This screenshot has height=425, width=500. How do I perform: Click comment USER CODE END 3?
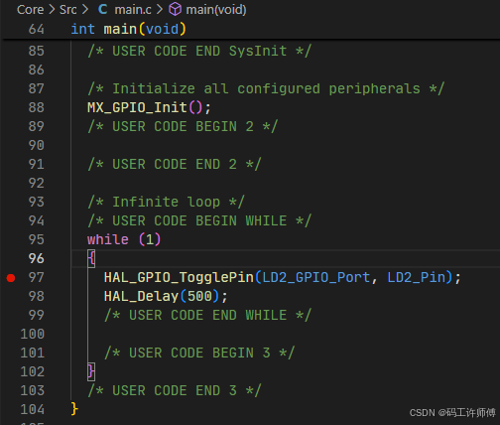pos(175,390)
